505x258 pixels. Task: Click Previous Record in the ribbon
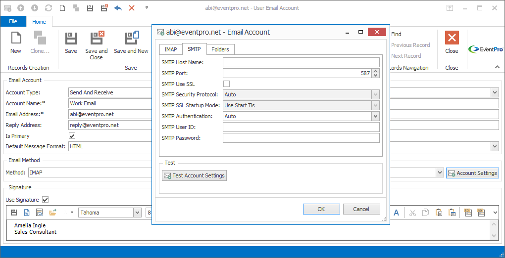click(x=410, y=45)
